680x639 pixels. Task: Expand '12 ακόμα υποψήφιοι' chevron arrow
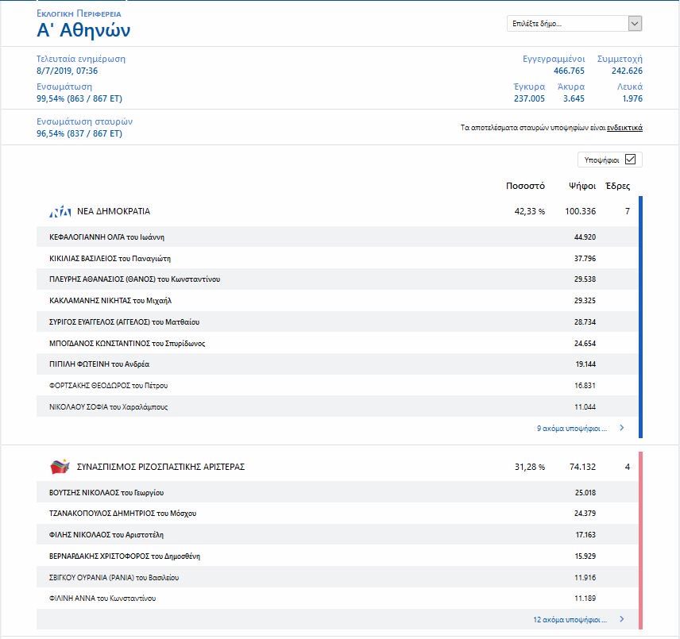pyautogui.click(x=622, y=619)
